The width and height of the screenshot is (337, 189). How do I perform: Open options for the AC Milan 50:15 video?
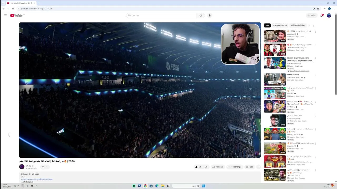pyautogui.click(x=316, y=45)
